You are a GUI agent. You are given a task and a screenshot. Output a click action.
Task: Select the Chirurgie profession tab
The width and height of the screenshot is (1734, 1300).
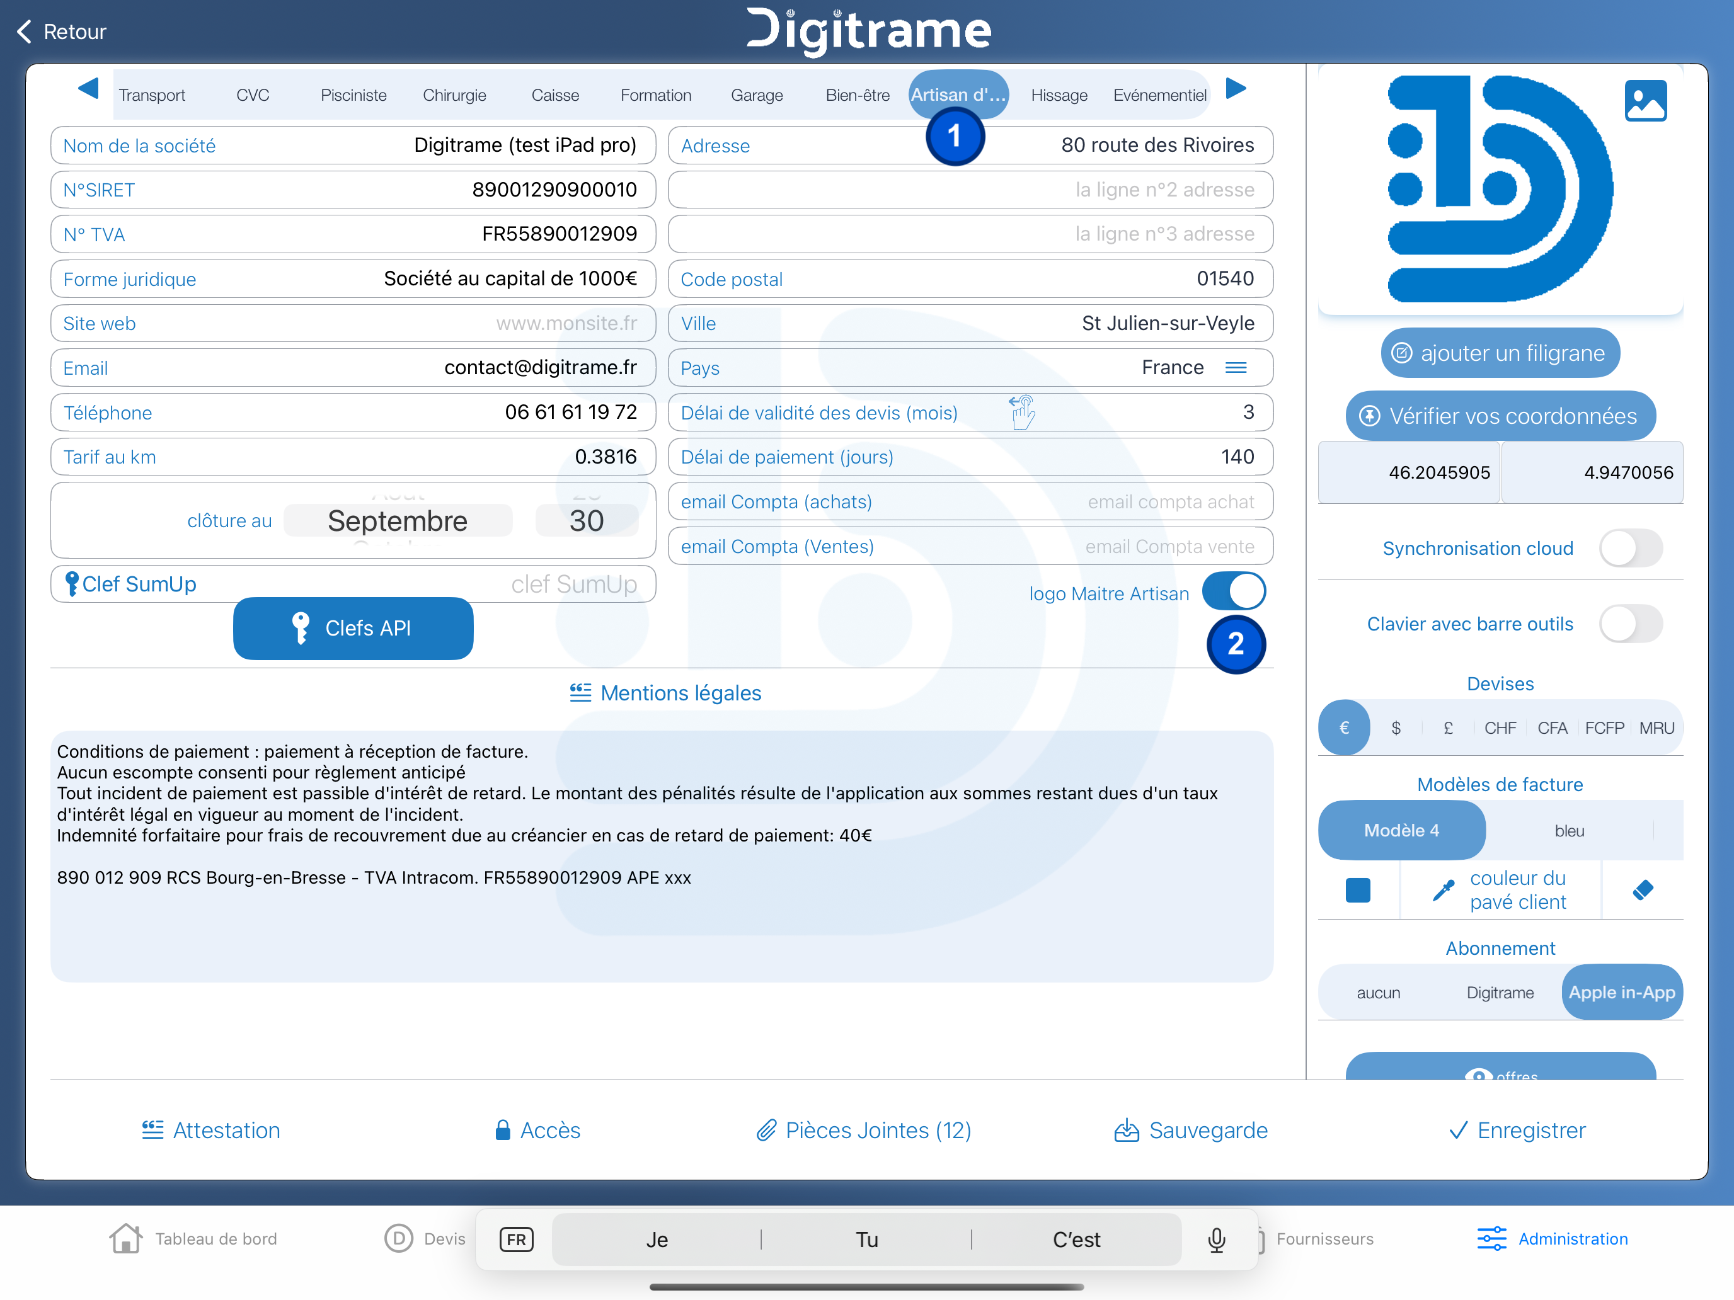point(455,95)
